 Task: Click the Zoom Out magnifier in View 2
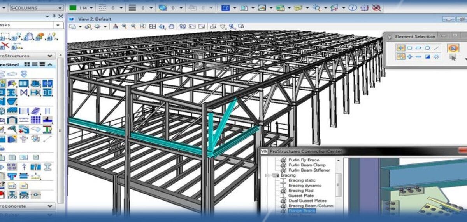(133, 26)
